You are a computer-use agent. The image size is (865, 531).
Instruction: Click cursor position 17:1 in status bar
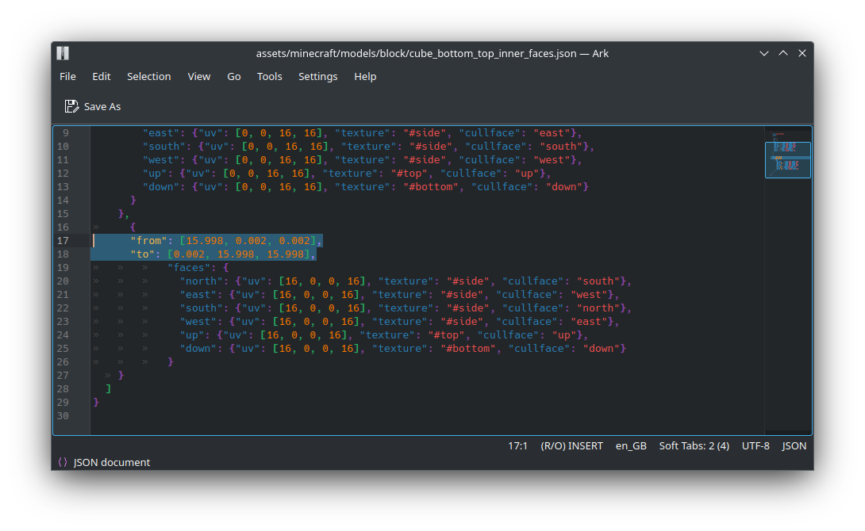pos(517,445)
